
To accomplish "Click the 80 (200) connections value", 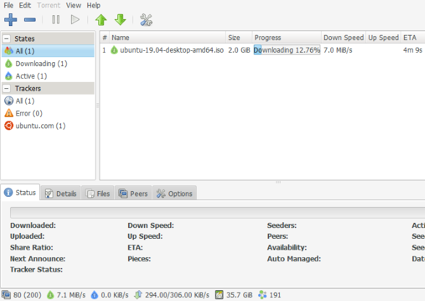I will [x=27, y=295].
